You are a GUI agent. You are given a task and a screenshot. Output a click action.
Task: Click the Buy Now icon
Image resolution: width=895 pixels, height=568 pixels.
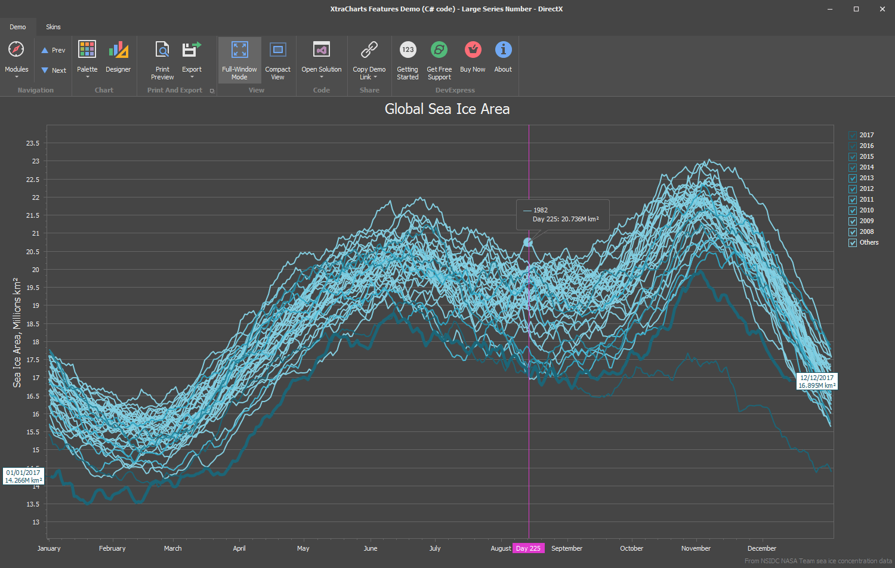coord(473,50)
